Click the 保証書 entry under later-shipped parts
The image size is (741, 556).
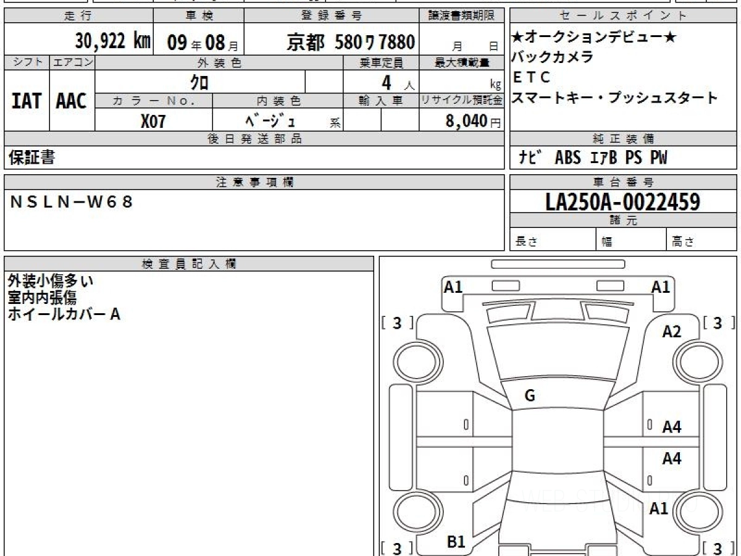[31, 158]
